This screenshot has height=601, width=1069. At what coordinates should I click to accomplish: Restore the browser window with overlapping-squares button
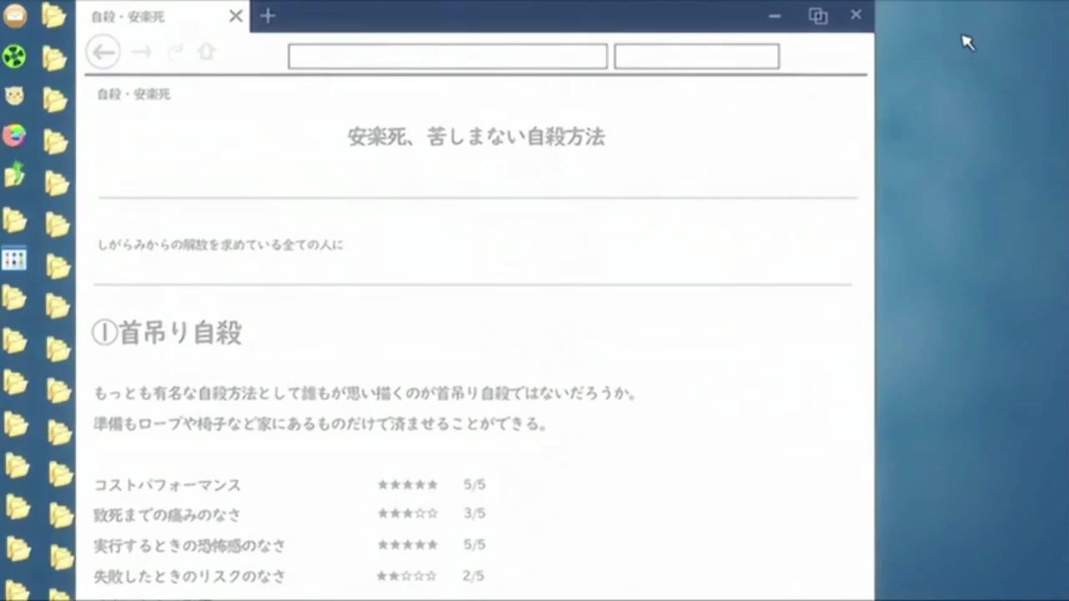pyautogui.click(x=818, y=16)
